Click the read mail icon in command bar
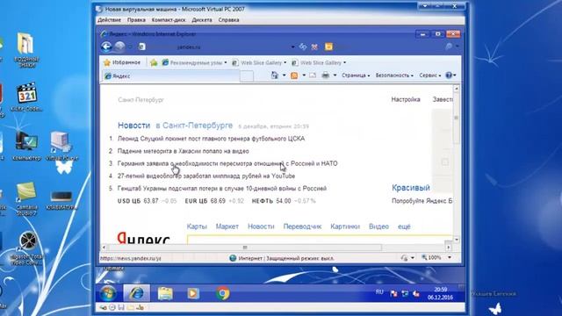 pyautogui.click(x=313, y=75)
